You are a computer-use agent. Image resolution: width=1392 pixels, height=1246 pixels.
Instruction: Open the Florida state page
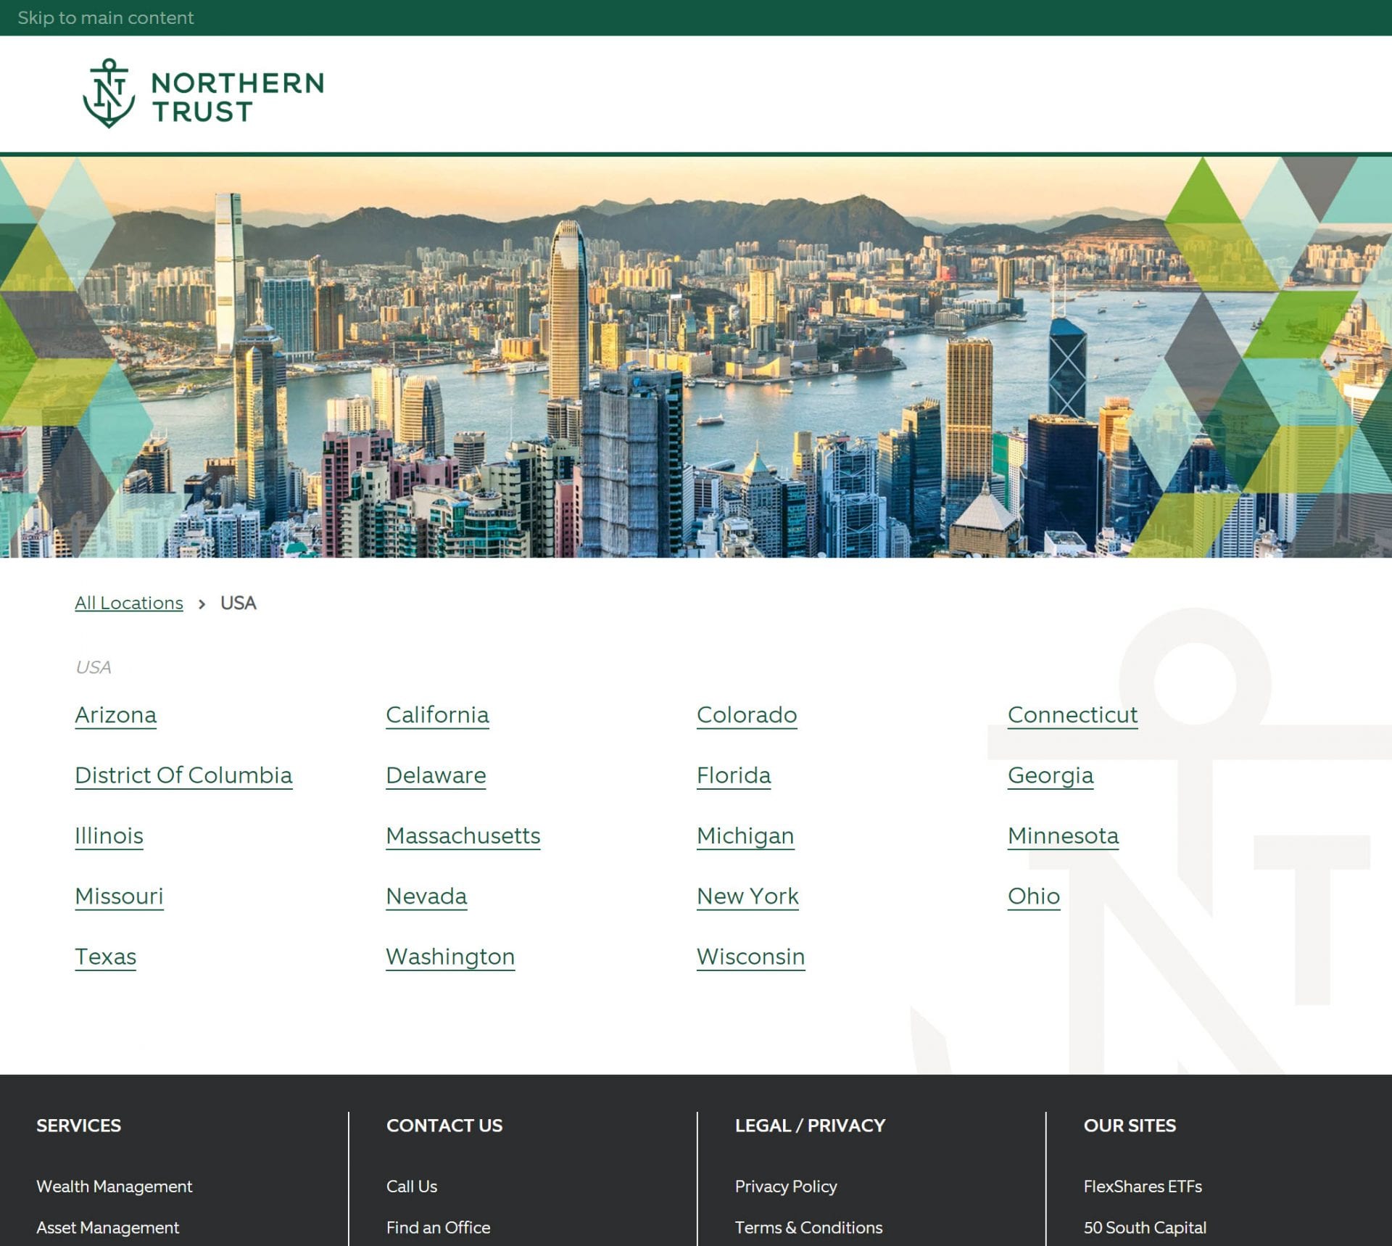[x=733, y=775]
